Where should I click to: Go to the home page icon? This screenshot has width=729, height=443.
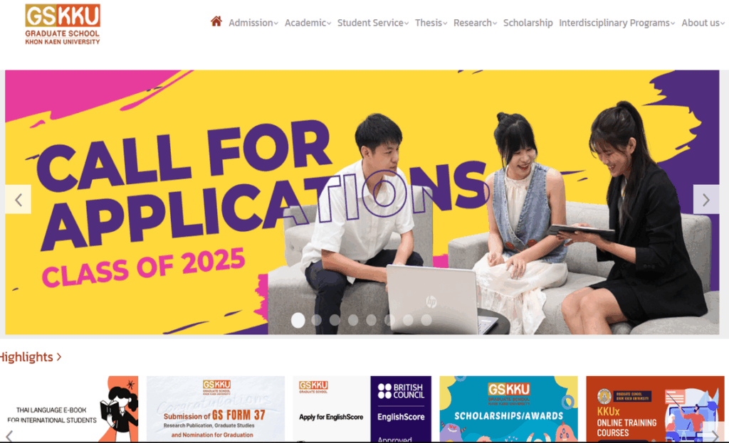(x=216, y=21)
